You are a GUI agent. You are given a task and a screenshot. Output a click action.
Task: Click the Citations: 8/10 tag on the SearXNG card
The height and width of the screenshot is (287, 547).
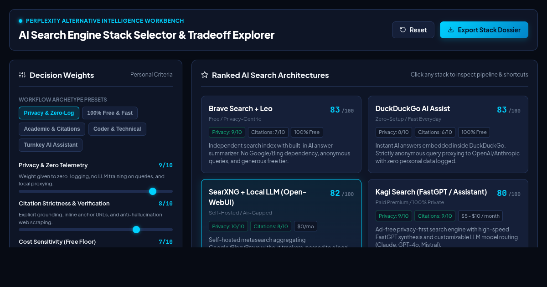tap(271, 226)
